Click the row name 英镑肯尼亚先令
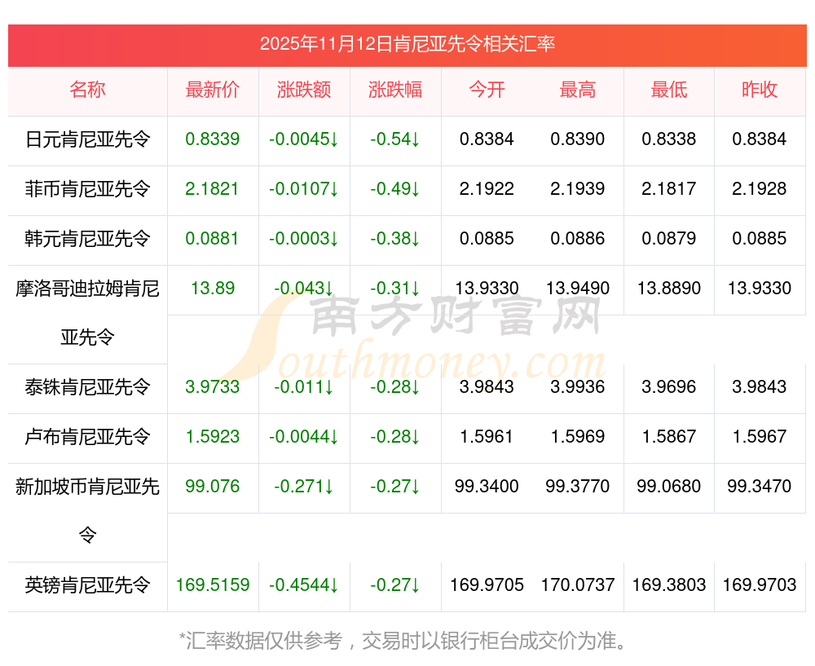Screen dimensions: 815x666 (x=87, y=585)
